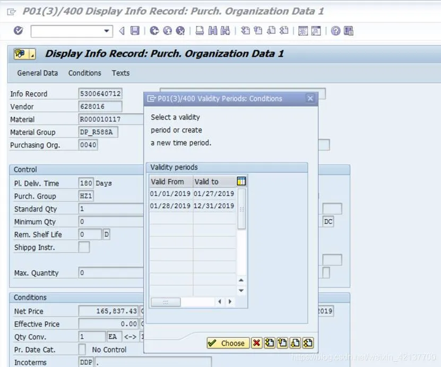The width and height of the screenshot is (441, 367).
Task: Select the Valid to cell 01/27/2019
Action: pos(214,194)
